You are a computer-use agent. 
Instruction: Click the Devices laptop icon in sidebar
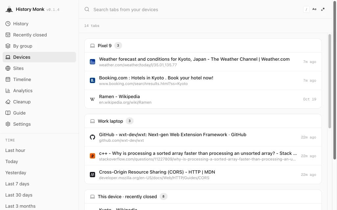8,57
